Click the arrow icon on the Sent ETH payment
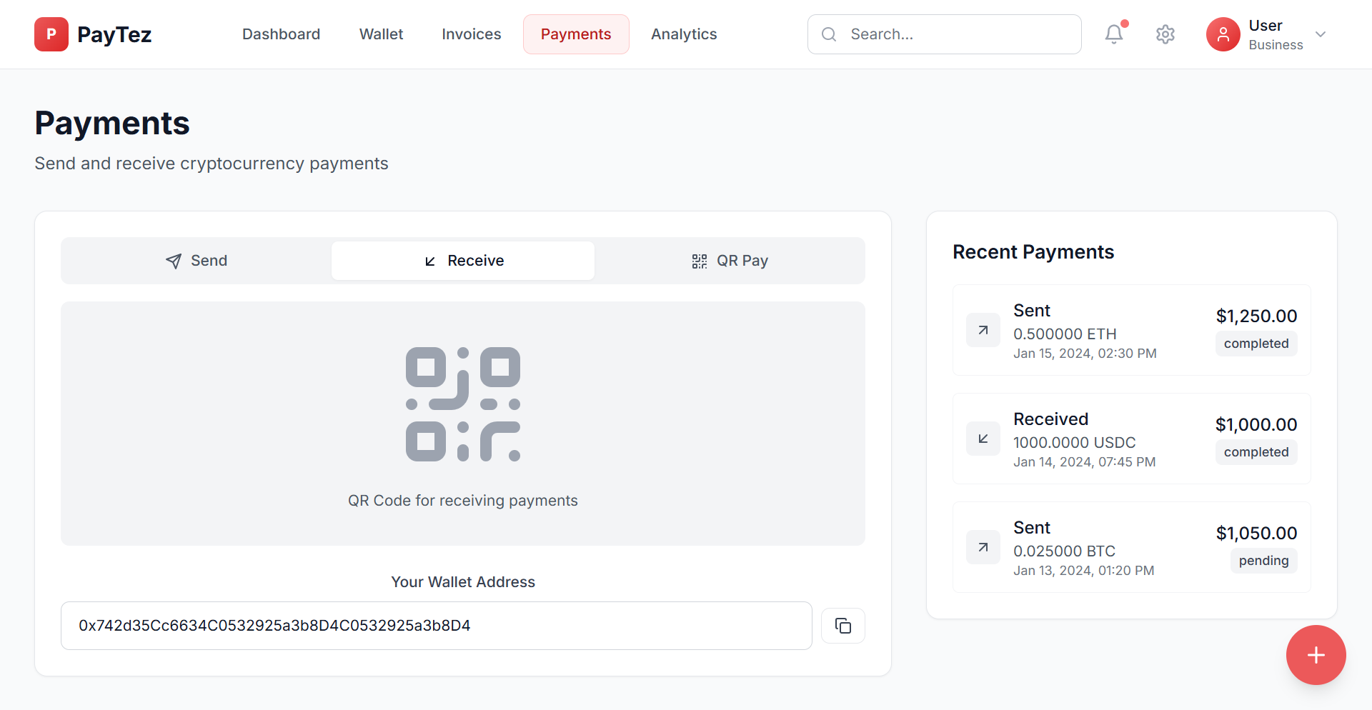This screenshot has width=1372, height=710. point(983,330)
